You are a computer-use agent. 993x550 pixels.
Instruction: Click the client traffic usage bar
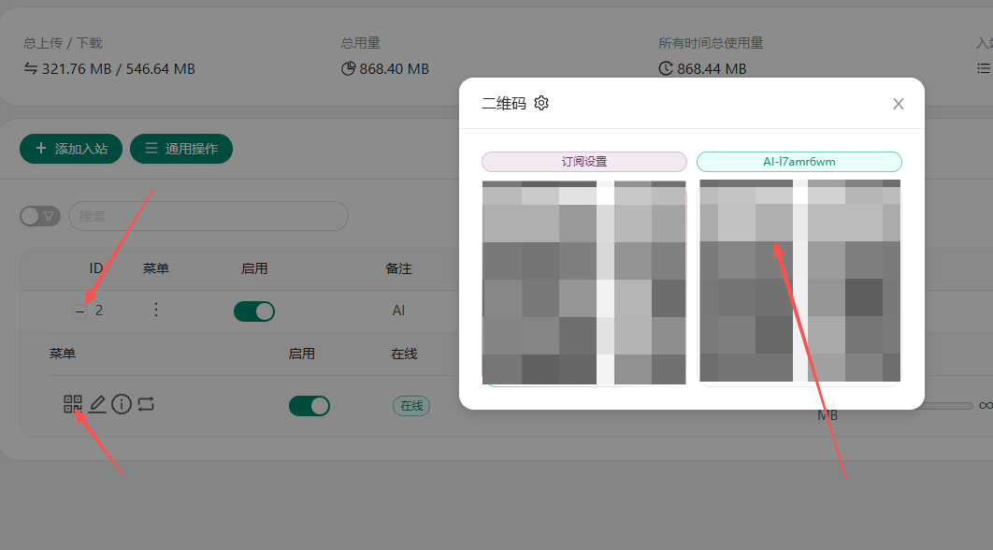click(949, 406)
